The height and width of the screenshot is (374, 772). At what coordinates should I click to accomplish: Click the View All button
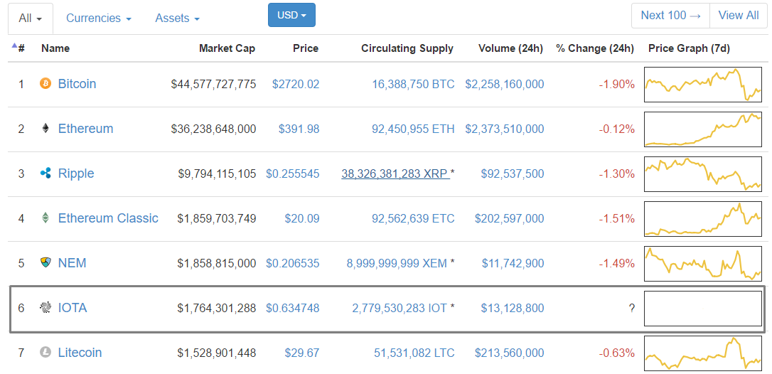tap(739, 15)
